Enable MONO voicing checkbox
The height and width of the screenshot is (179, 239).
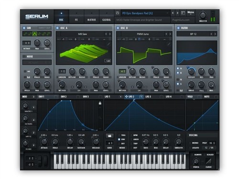click(x=190, y=143)
